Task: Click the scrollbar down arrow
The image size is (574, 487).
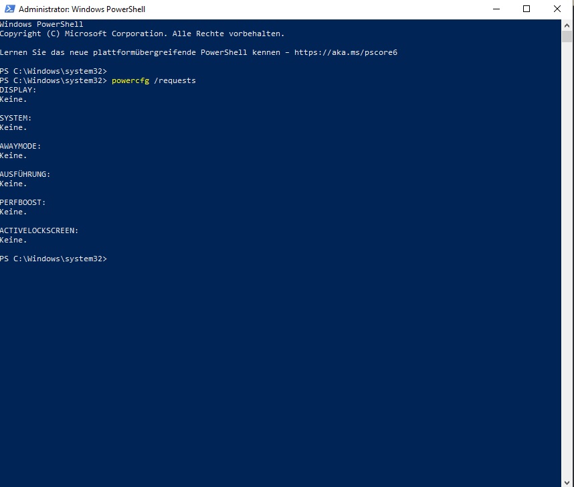Action: click(567, 482)
